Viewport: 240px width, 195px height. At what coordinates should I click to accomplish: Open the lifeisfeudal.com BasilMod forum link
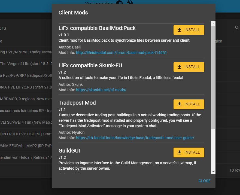tap(121, 53)
